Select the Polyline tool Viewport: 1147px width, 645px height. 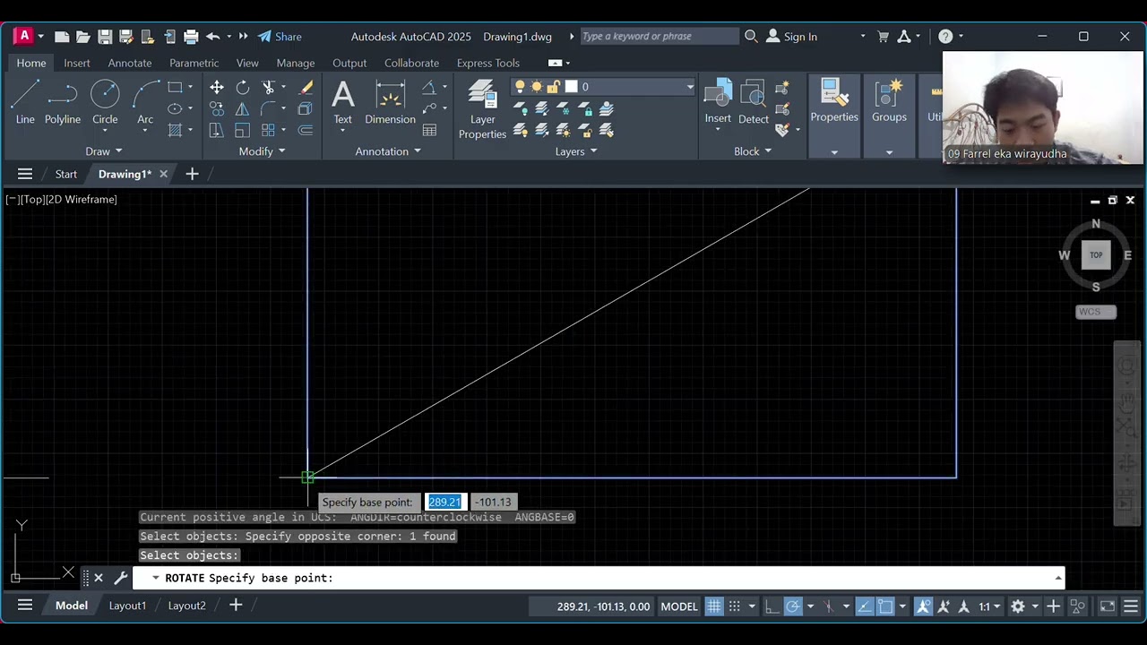point(63,102)
